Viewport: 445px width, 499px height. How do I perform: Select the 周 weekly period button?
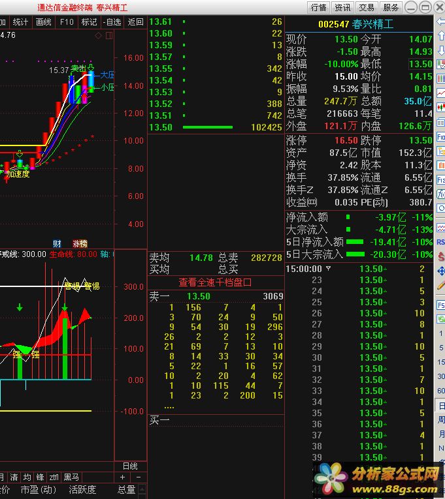click(x=441, y=420)
